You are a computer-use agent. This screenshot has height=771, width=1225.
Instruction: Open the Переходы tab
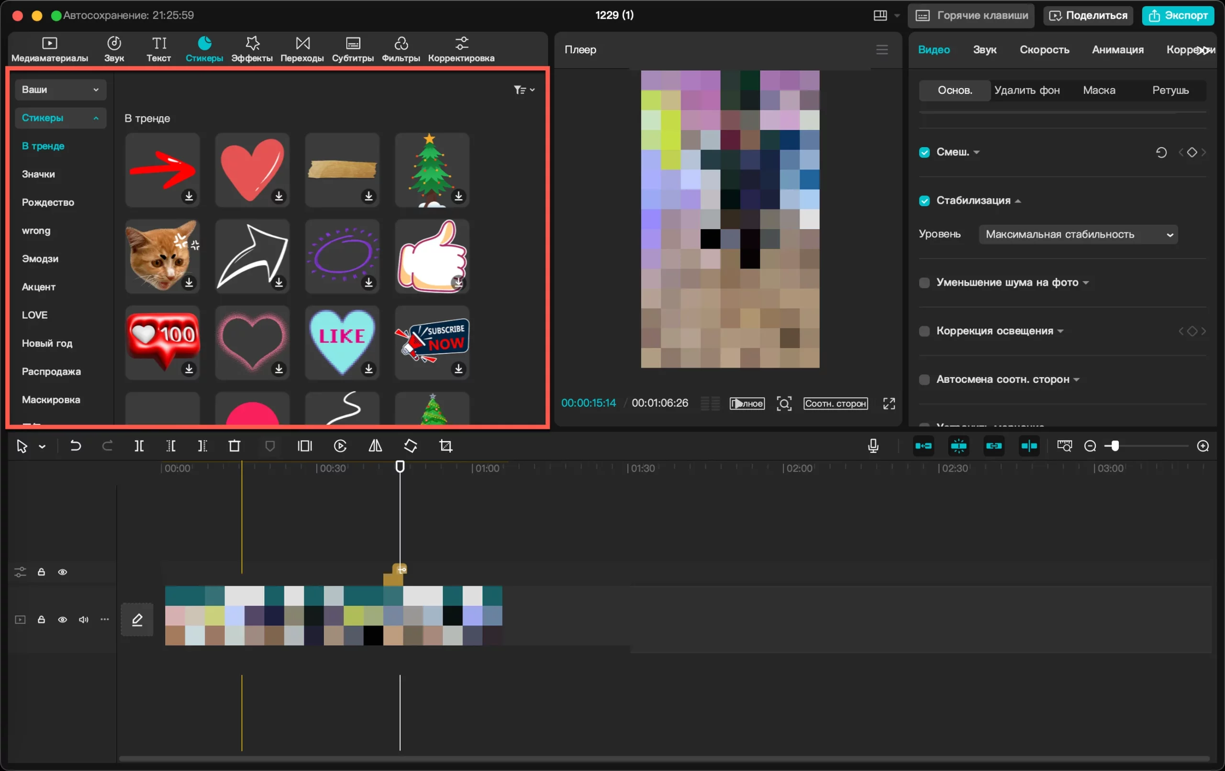tap(302, 49)
